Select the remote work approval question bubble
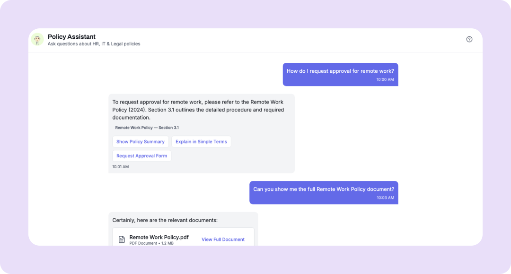511x274 pixels. pyautogui.click(x=340, y=71)
